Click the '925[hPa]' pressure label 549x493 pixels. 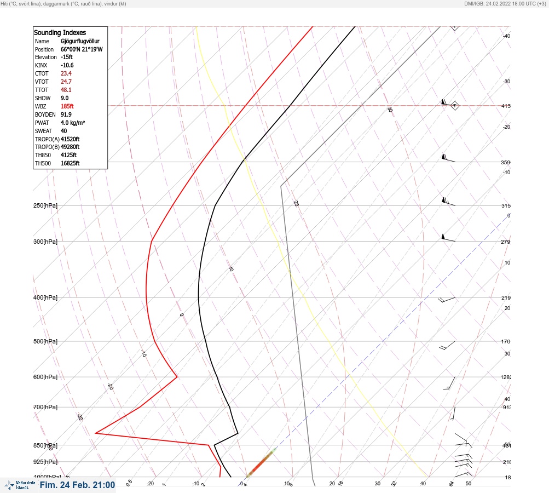[45, 462]
